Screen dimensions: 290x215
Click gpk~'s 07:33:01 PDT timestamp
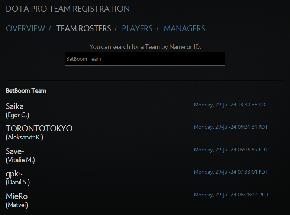coord(231,172)
